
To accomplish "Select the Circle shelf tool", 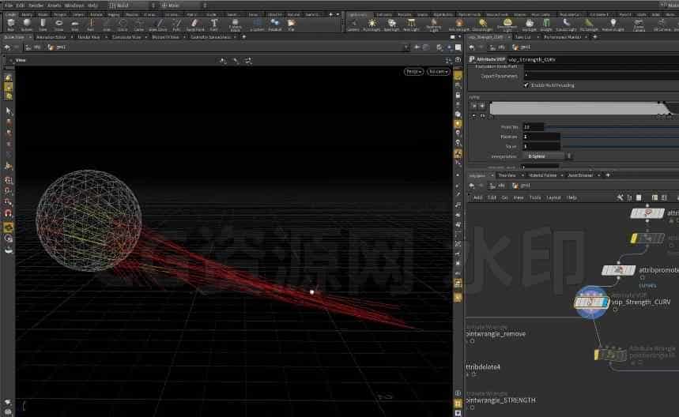I will [123, 24].
